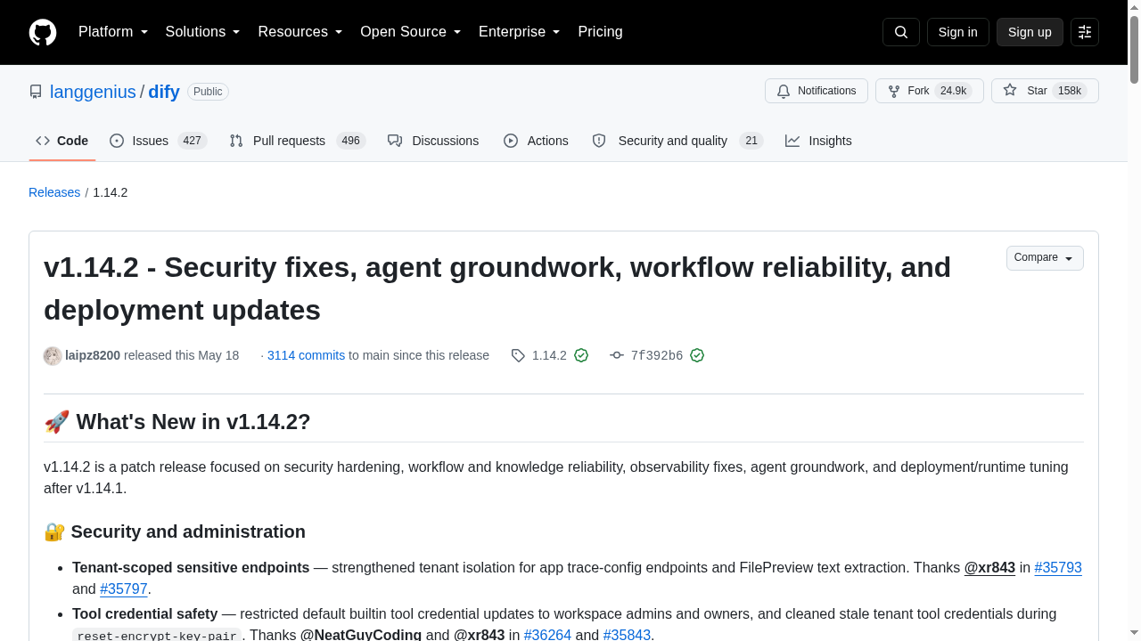Open the Compare dropdown
Viewport: 1141px width, 641px height.
click(1045, 258)
